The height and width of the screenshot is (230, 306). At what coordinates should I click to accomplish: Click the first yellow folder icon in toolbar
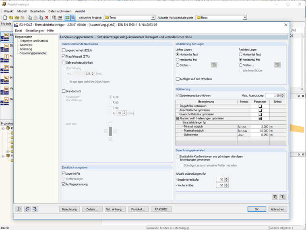point(11,18)
